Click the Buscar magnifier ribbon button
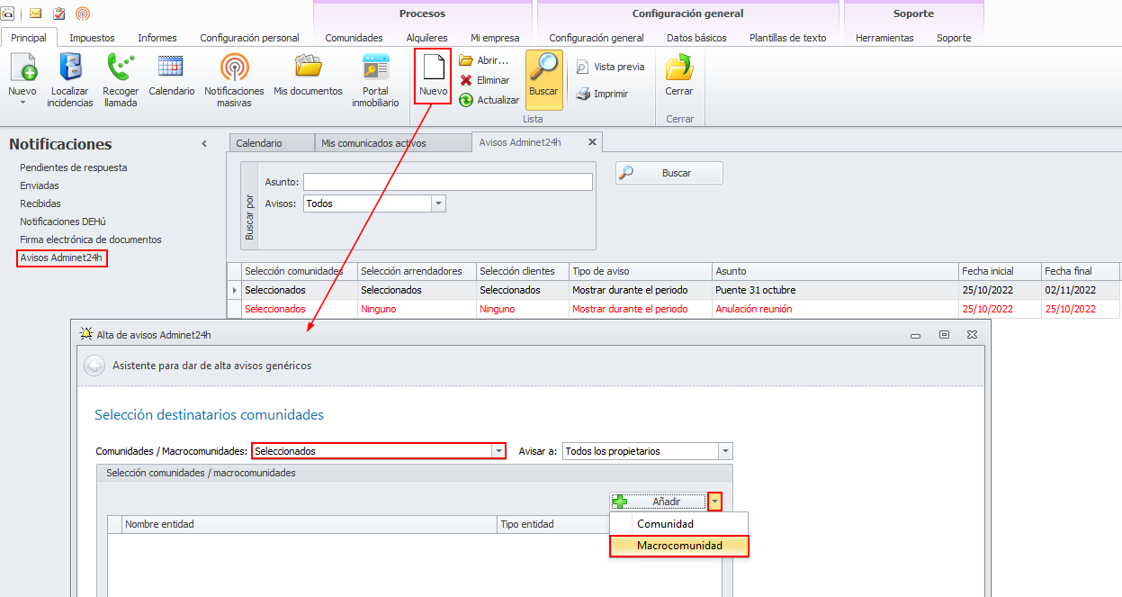1122x597 pixels. (x=543, y=79)
